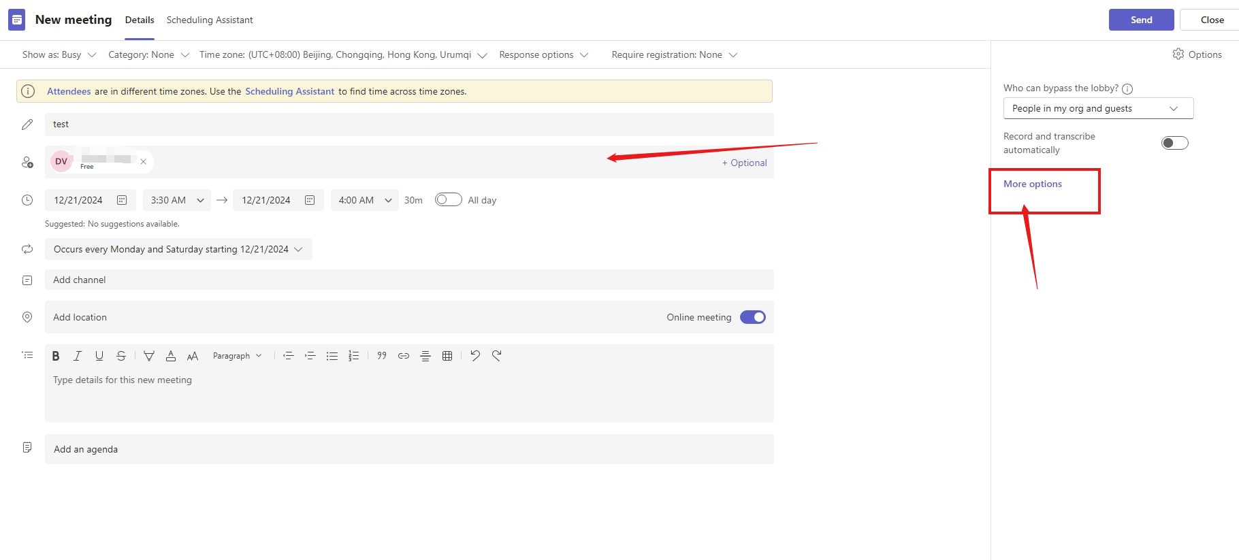Select the Details tab
The image size is (1239, 560).
click(140, 20)
